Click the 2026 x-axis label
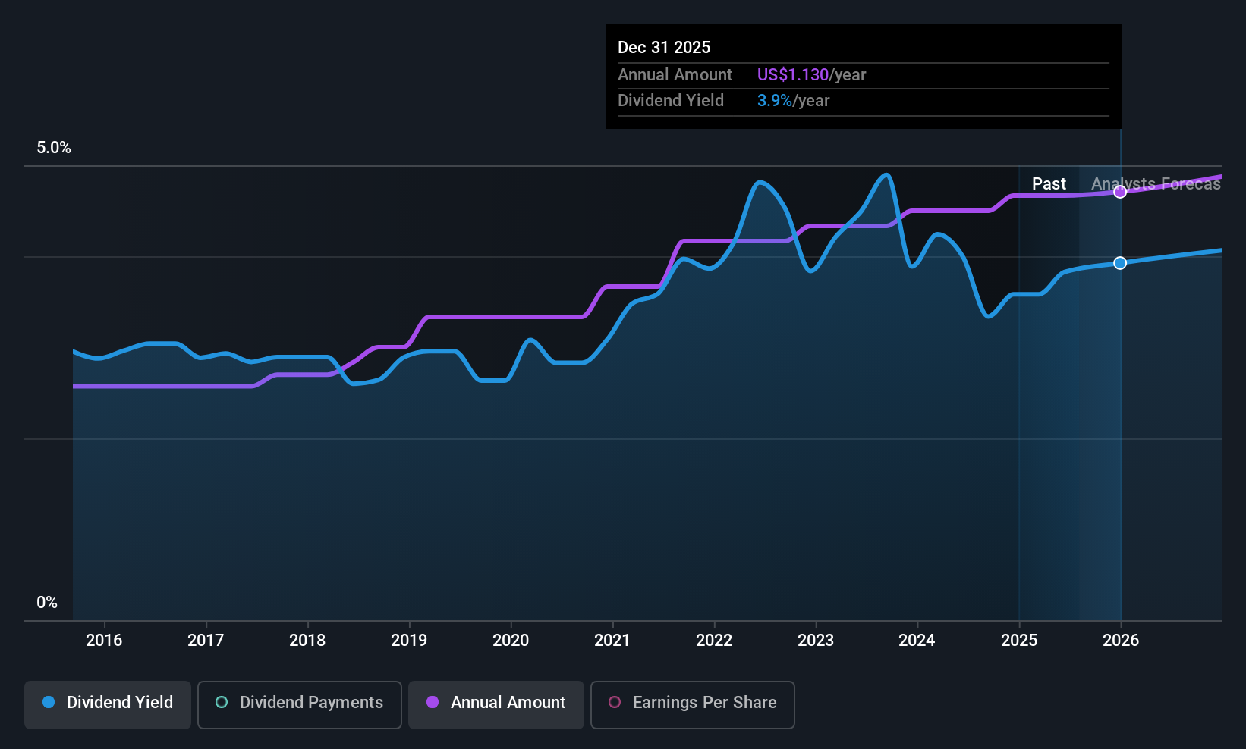Viewport: 1246px width, 749px height. (x=1121, y=640)
